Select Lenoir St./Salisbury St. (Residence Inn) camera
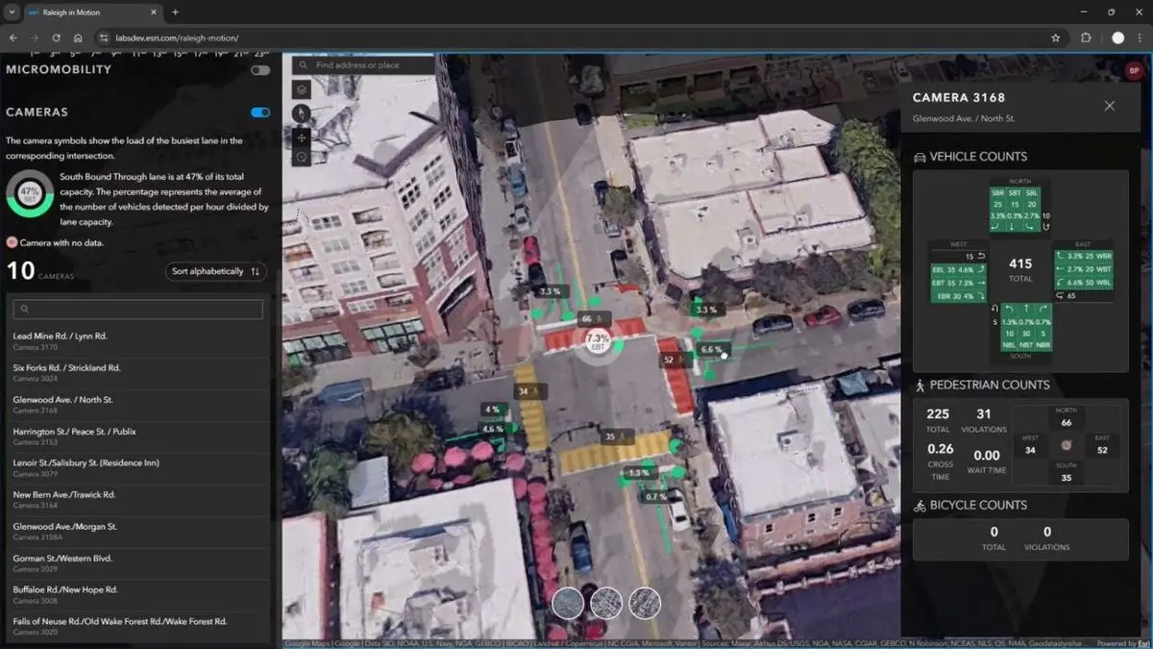The width and height of the screenshot is (1153, 649). pyautogui.click(x=137, y=467)
